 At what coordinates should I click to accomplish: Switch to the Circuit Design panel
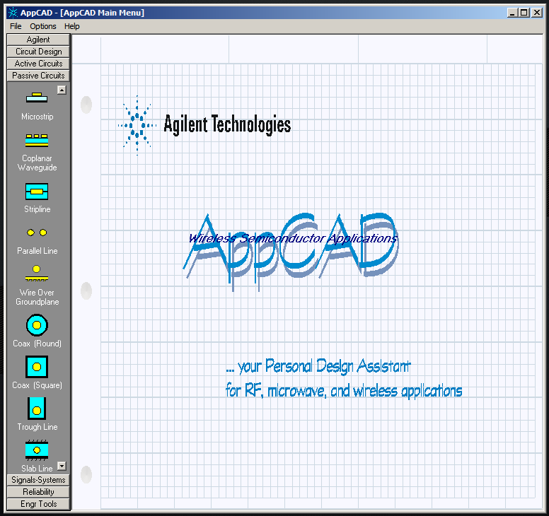pos(38,52)
